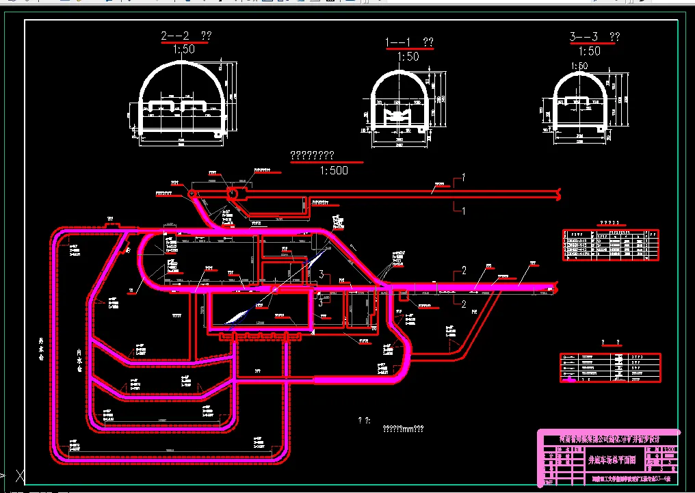Pick the 1:50 scale under section 1--1
695x493 pixels.
[408, 57]
